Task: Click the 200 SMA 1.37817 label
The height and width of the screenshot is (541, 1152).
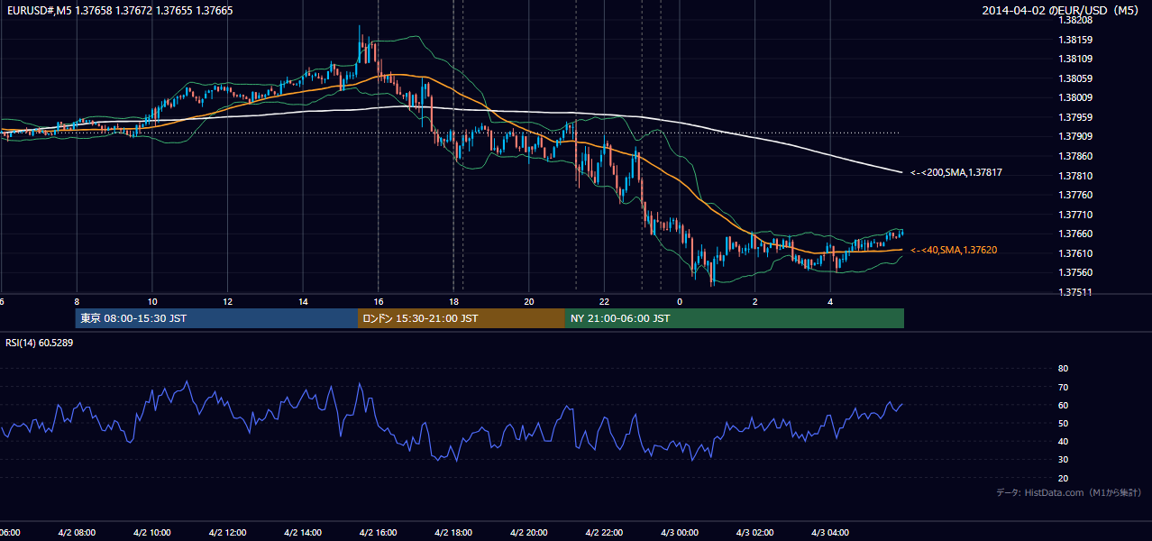Action: 956,172
